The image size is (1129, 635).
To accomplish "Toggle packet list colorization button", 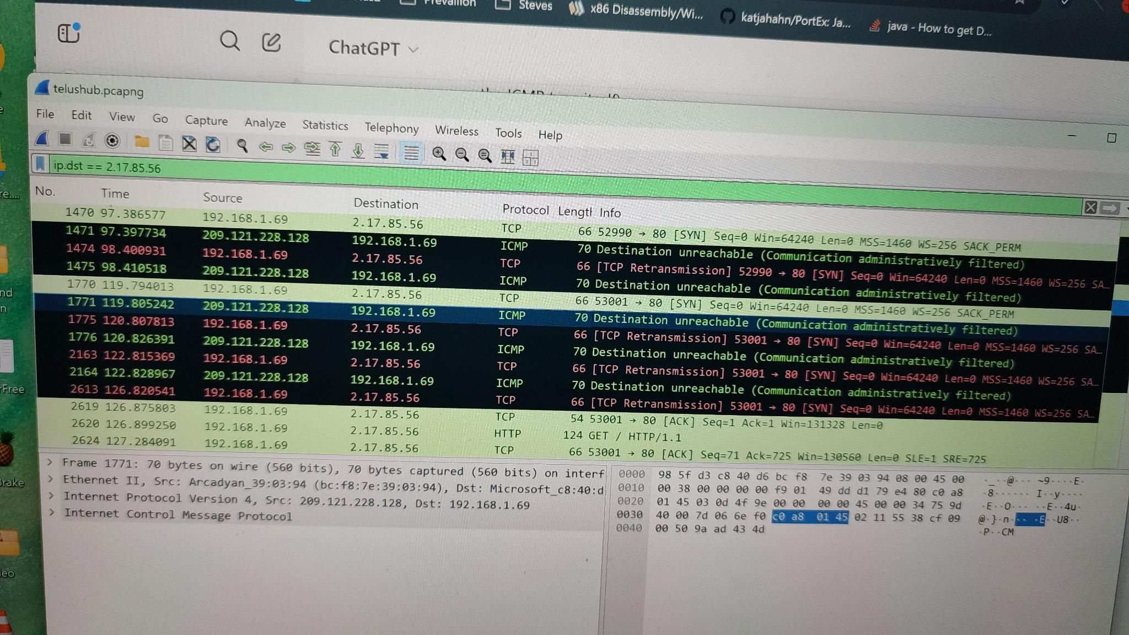I will (411, 152).
